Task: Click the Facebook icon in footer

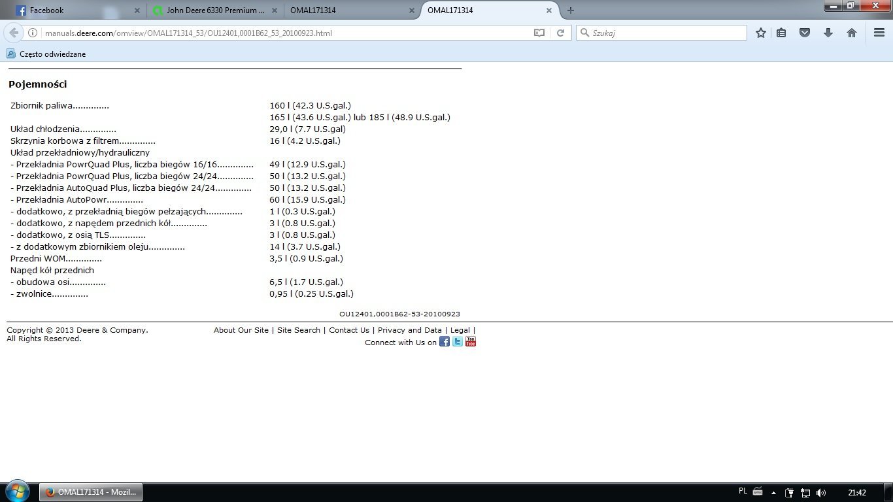Action: coord(445,342)
